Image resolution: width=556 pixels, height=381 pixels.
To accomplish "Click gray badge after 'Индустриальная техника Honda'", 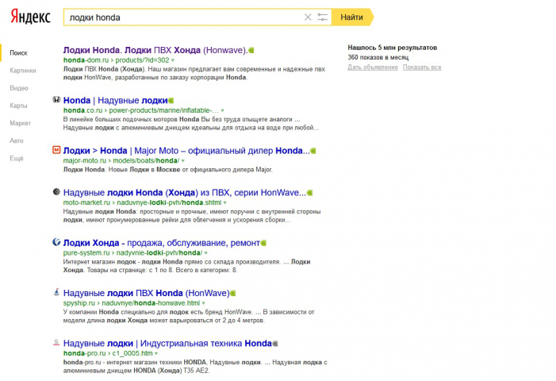I will 275,344.
